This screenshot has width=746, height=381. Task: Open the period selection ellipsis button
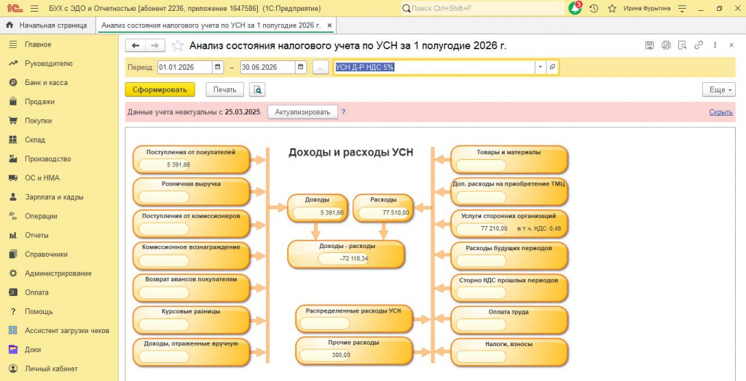click(321, 68)
